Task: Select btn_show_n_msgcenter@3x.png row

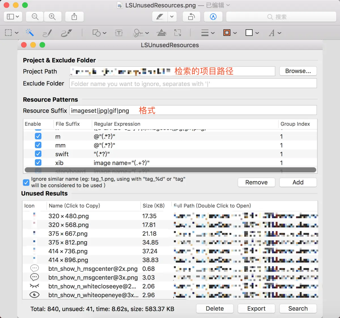Action: tap(170, 278)
